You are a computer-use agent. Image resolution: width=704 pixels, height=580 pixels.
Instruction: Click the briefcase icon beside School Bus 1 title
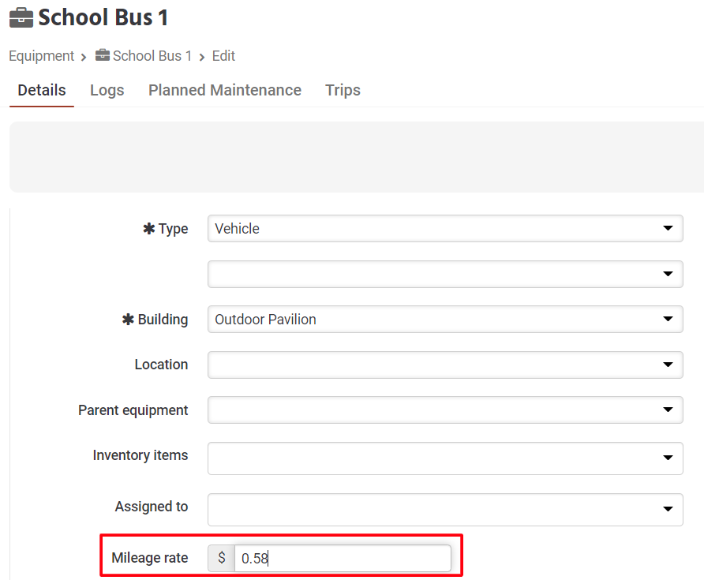coord(21,17)
